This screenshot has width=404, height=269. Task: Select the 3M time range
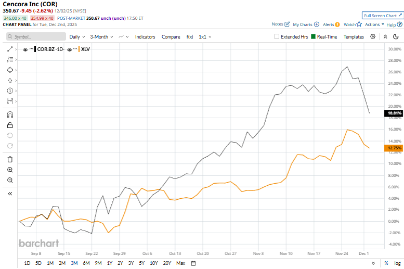point(74,263)
